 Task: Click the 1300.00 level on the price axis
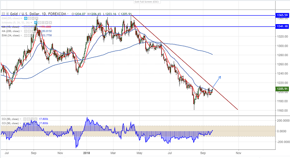tap(283, 46)
